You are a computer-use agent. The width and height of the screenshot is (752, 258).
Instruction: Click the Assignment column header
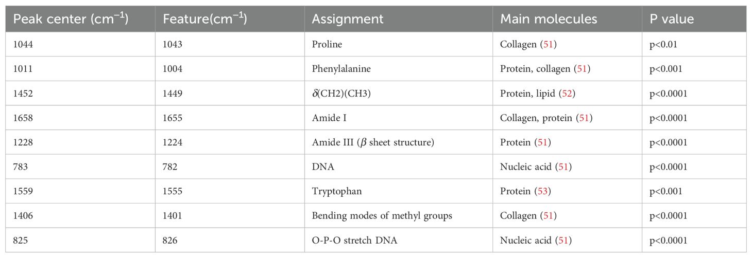point(348,19)
